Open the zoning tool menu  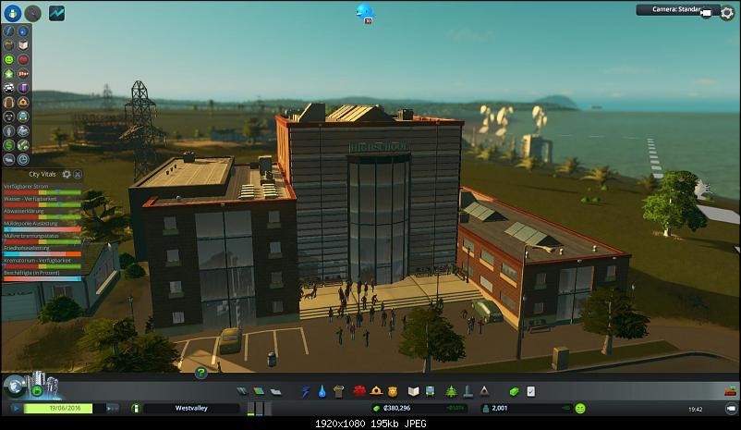[x=259, y=391]
